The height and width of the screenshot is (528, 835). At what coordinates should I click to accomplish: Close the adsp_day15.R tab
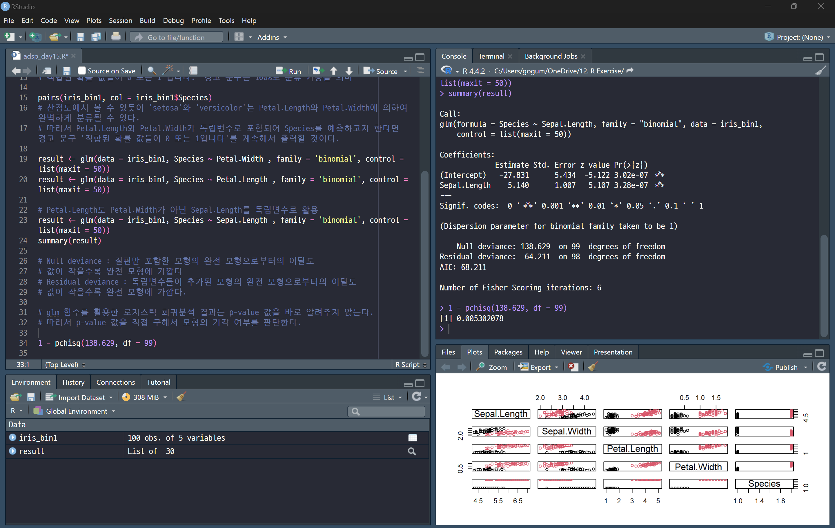[x=74, y=56]
